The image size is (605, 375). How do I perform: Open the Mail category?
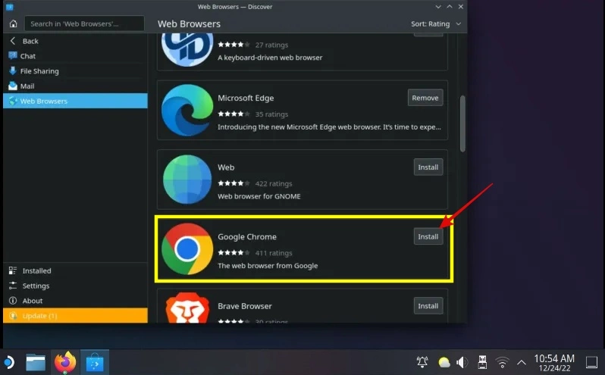(75, 86)
